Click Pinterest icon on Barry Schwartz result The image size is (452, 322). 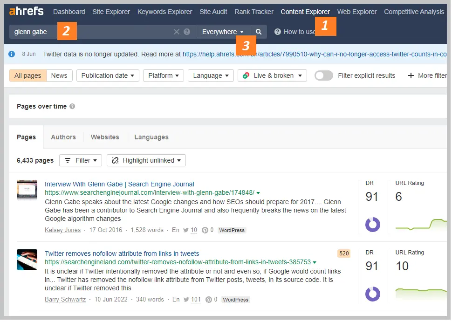click(x=209, y=300)
